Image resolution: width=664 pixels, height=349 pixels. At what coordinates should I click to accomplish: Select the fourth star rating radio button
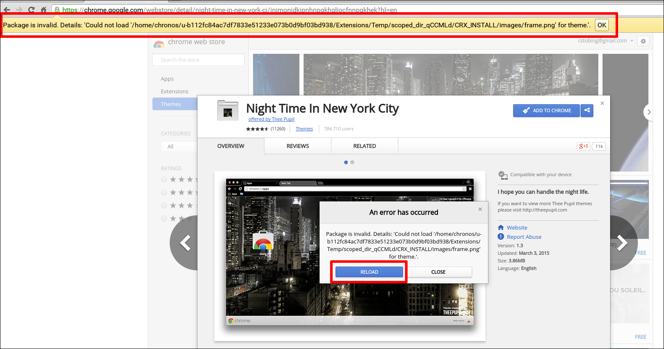click(164, 219)
